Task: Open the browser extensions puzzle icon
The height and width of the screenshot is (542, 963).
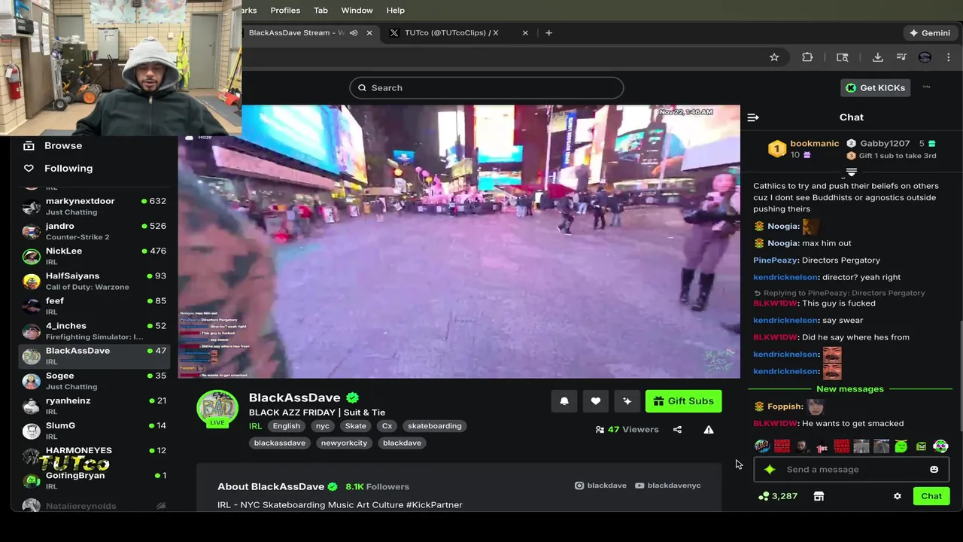Action: tap(807, 57)
